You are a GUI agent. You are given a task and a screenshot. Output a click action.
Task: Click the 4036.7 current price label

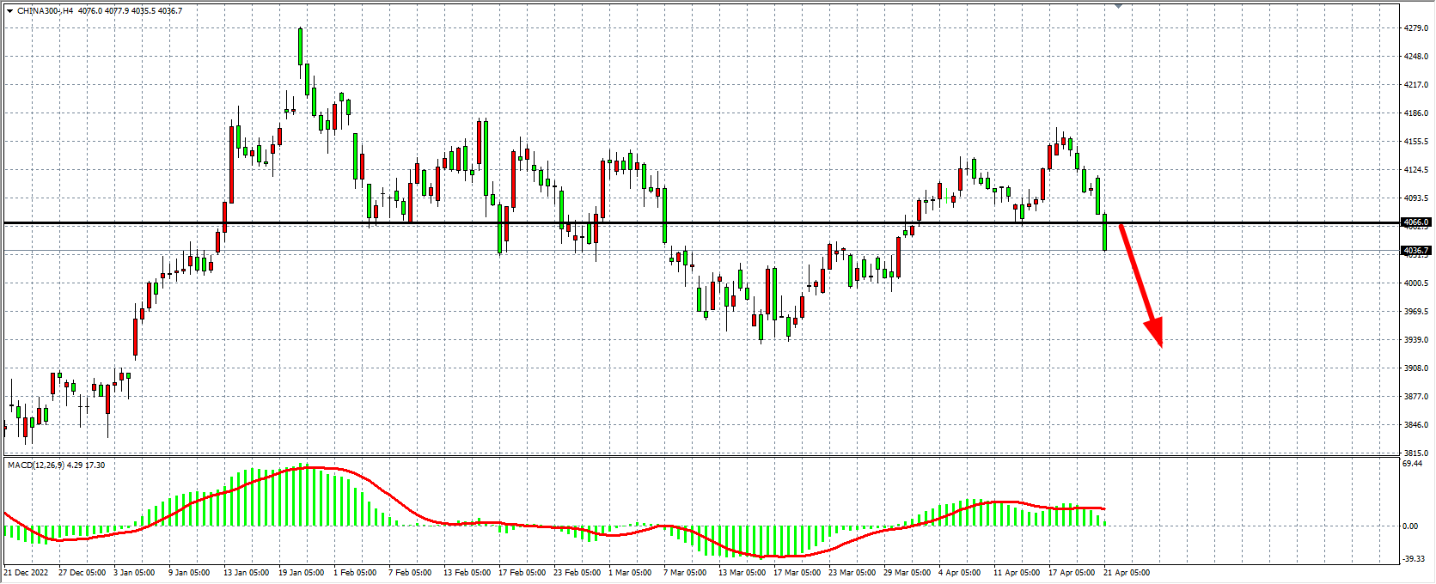click(x=1415, y=251)
